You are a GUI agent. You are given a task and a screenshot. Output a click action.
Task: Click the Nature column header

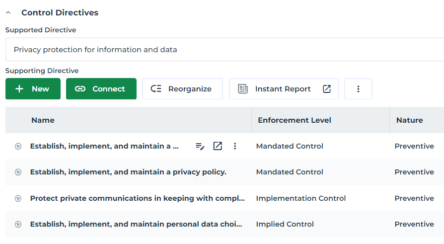[409, 120]
